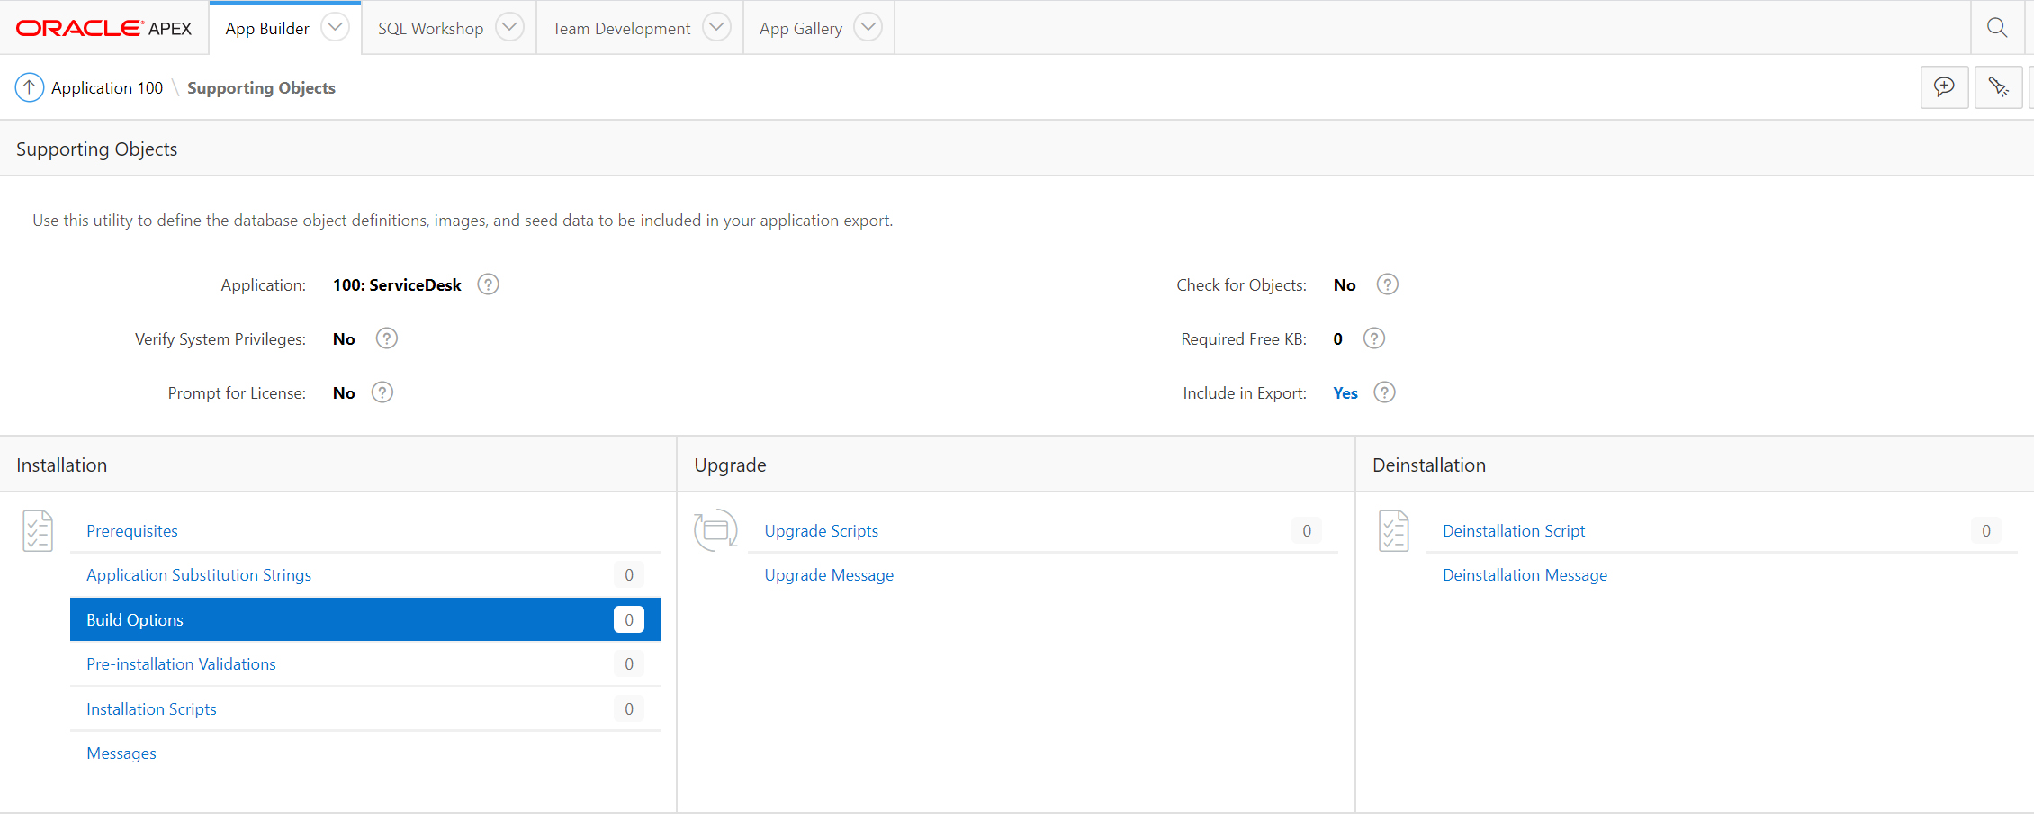Click the developer shortcuts icon in header
The height and width of the screenshot is (821, 2034).
click(1998, 87)
